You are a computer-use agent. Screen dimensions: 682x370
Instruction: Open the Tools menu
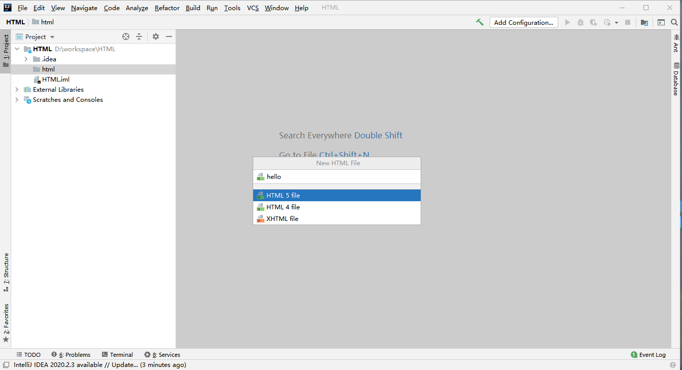(x=232, y=8)
